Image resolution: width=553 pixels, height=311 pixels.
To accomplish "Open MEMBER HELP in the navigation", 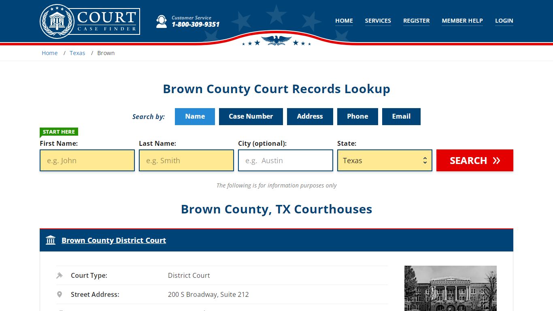I will (462, 21).
